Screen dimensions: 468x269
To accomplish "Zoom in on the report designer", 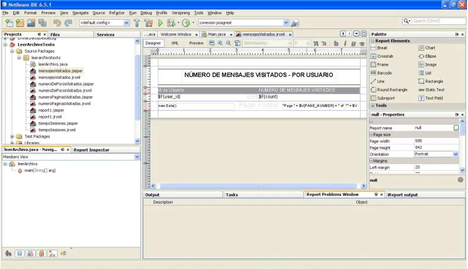I will (220, 43).
